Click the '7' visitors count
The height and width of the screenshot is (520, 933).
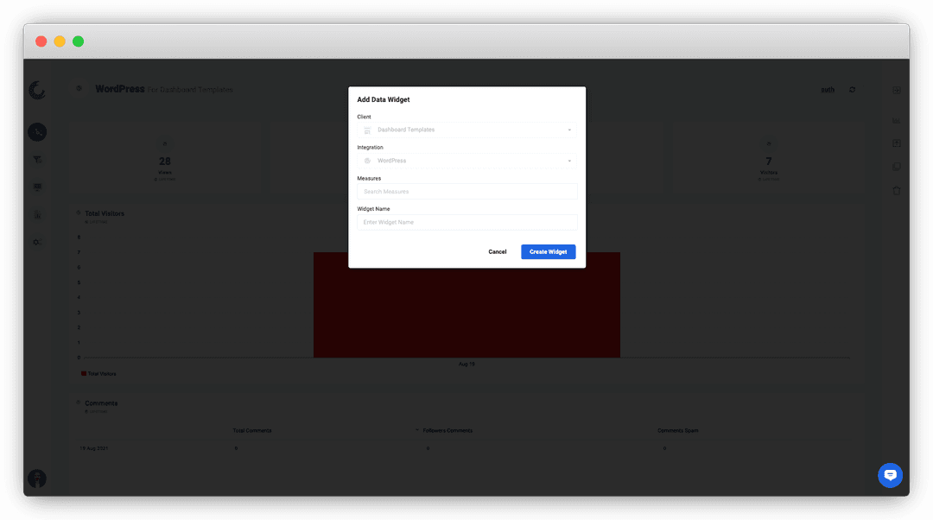[x=769, y=162]
